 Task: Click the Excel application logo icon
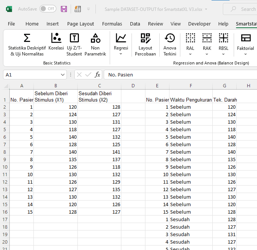tap(9, 9)
